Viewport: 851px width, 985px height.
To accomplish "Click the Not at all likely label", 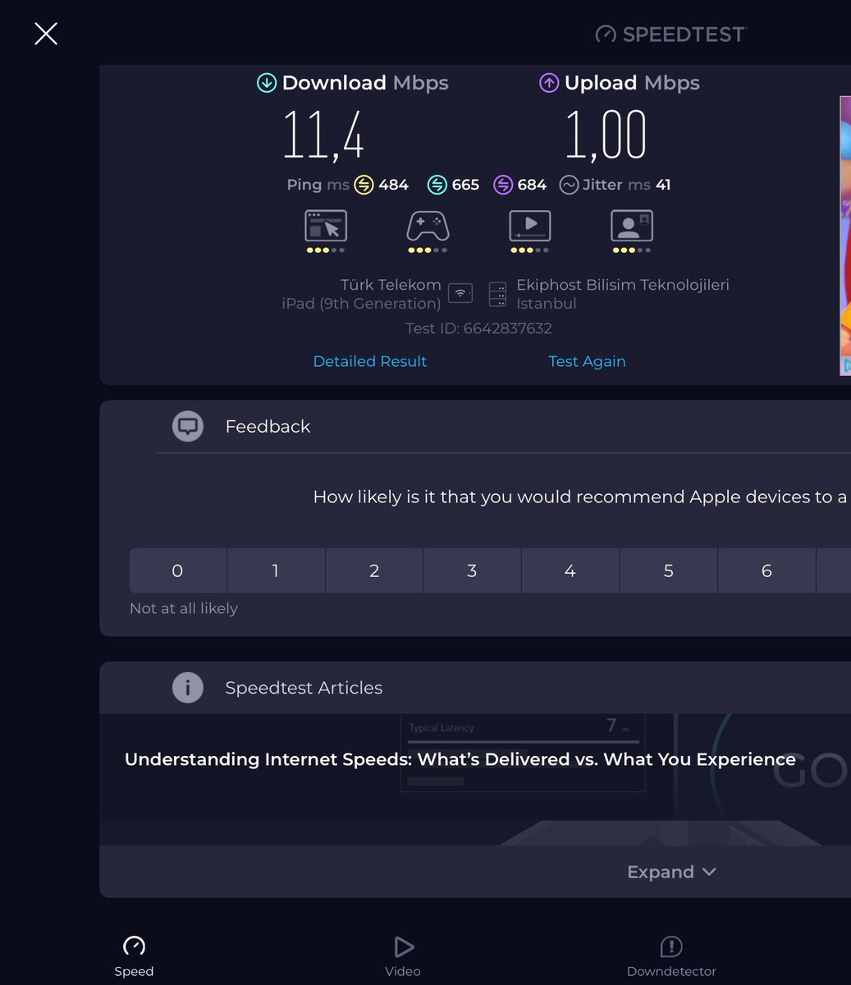I will pos(184,608).
